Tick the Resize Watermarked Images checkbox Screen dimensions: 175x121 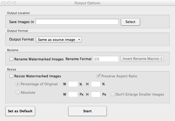pos(11,76)
